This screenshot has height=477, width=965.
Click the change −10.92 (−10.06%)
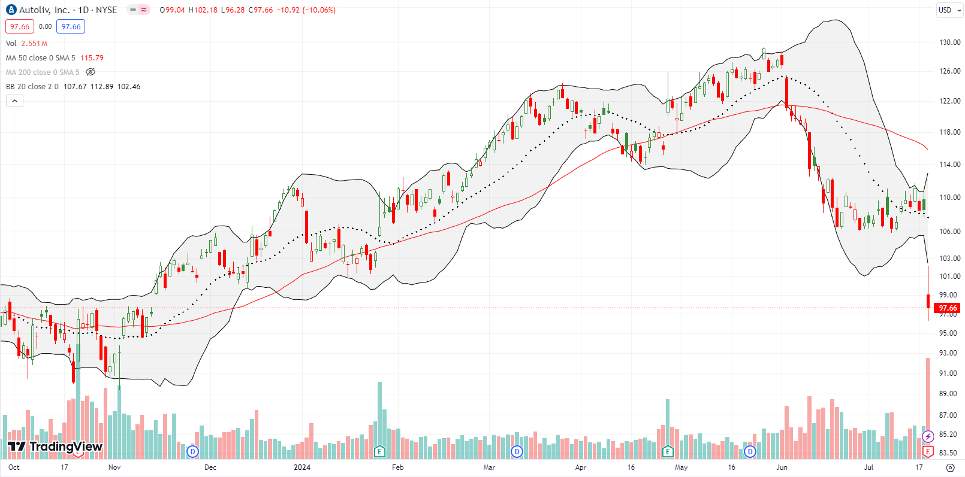[x=306, y=10]
